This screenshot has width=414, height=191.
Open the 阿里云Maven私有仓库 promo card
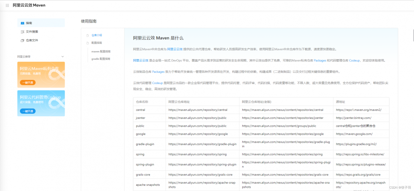click(41, 75)
